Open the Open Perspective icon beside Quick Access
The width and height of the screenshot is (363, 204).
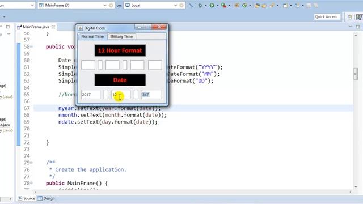[349, 17]
